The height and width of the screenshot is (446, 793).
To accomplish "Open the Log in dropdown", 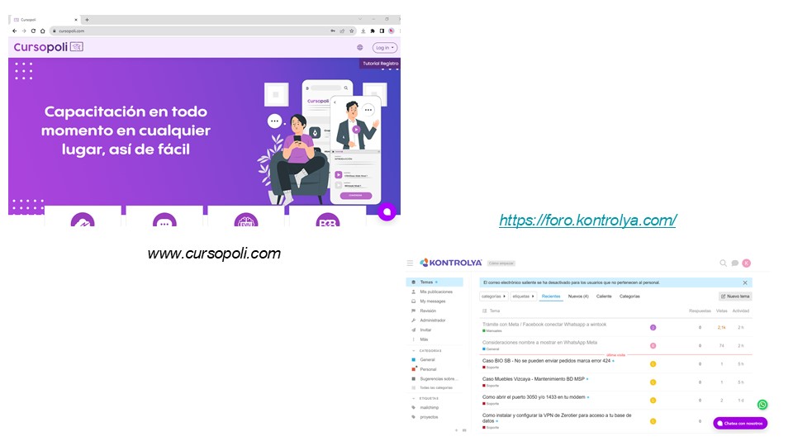I will pyautogui.click(x=384, y=48).
